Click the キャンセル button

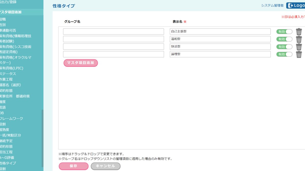point(105,166)
